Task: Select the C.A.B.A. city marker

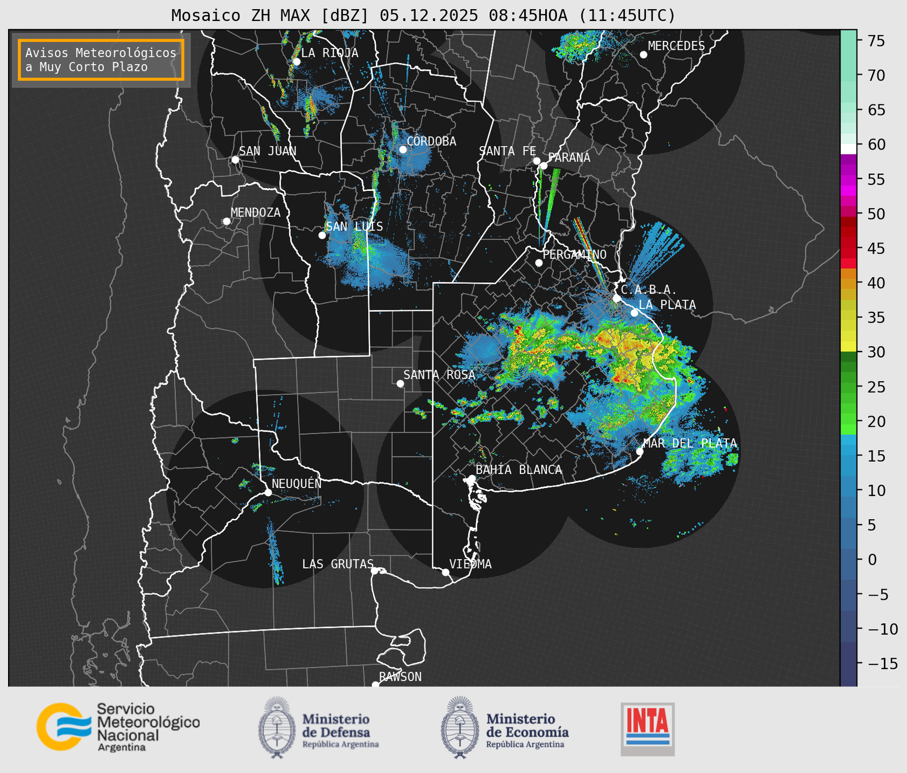Action: click(617, 298)
